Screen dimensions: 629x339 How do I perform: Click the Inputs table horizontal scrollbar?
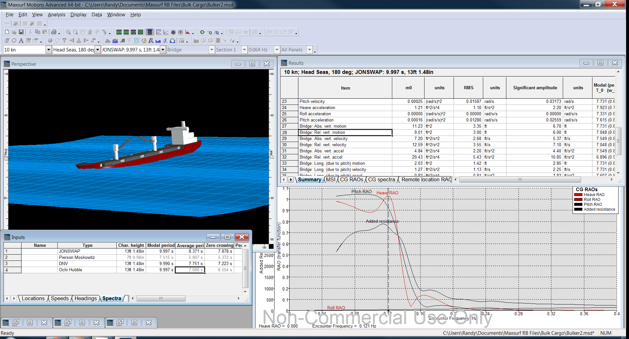pyautogui.click(x=161, y=298)
